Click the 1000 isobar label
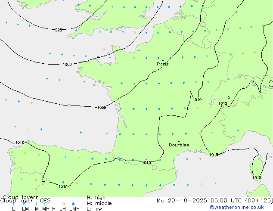Screen dimensions: 273x211 [67, 65]
